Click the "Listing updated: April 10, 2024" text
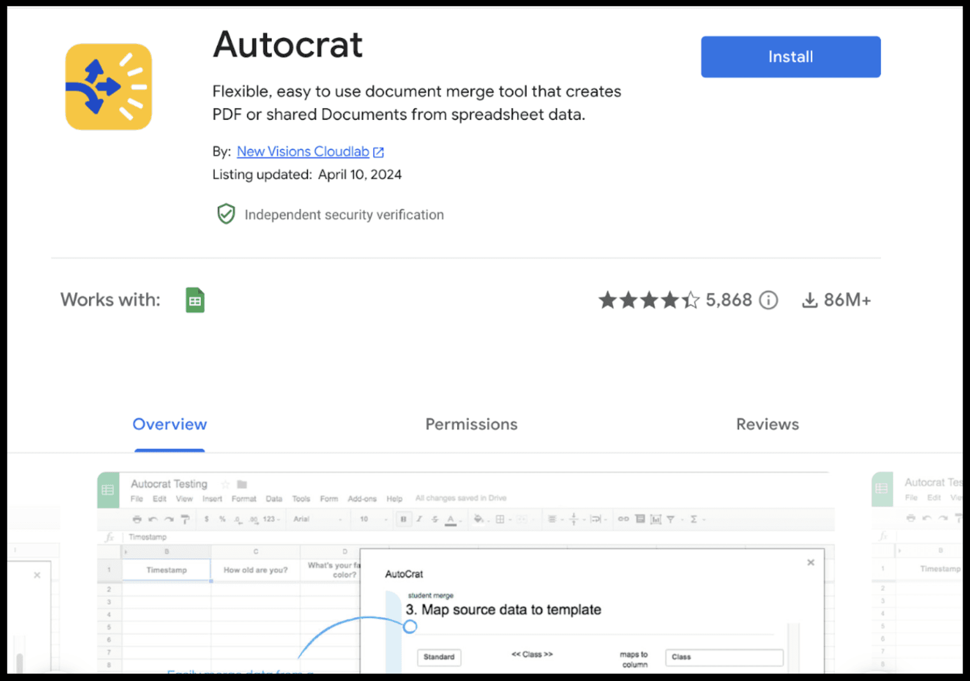 pos(307,174)
